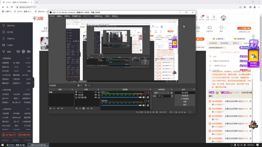Adjust desktop audio volume slider in mixer
Viewport: 262px width, 147px height.
[x=122, y=105]
